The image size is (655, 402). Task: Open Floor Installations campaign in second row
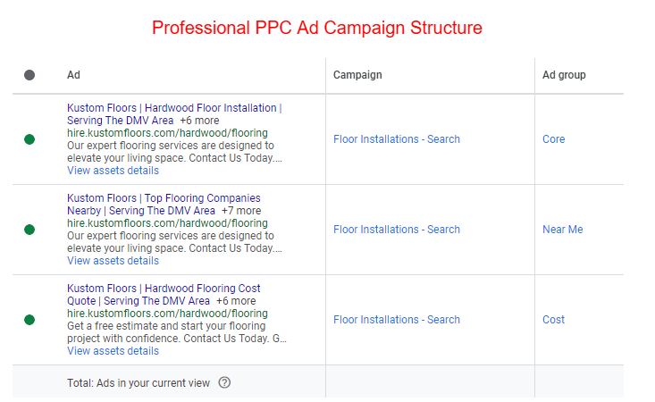[x=397, y=230]
